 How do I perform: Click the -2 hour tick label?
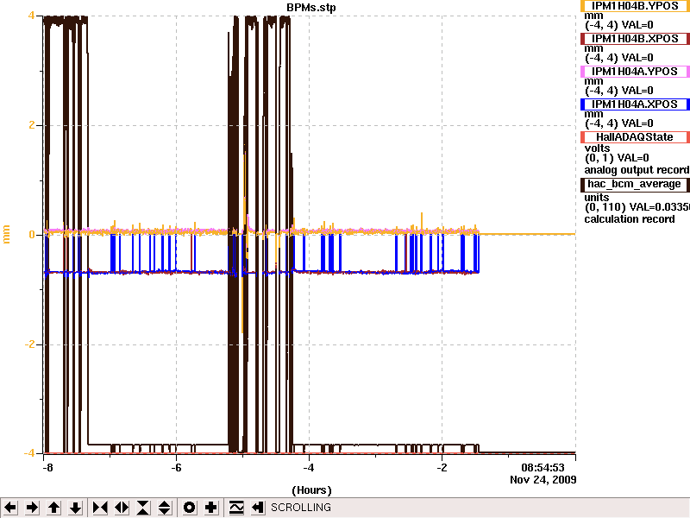point(442,468)
